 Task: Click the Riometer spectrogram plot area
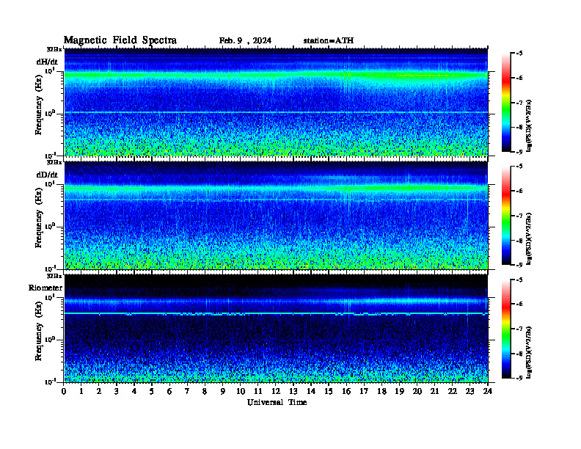point(276,328)
